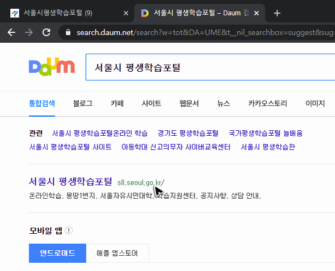Click the lock icon in the address bar

pyautogui.click(x=68, y=32)
